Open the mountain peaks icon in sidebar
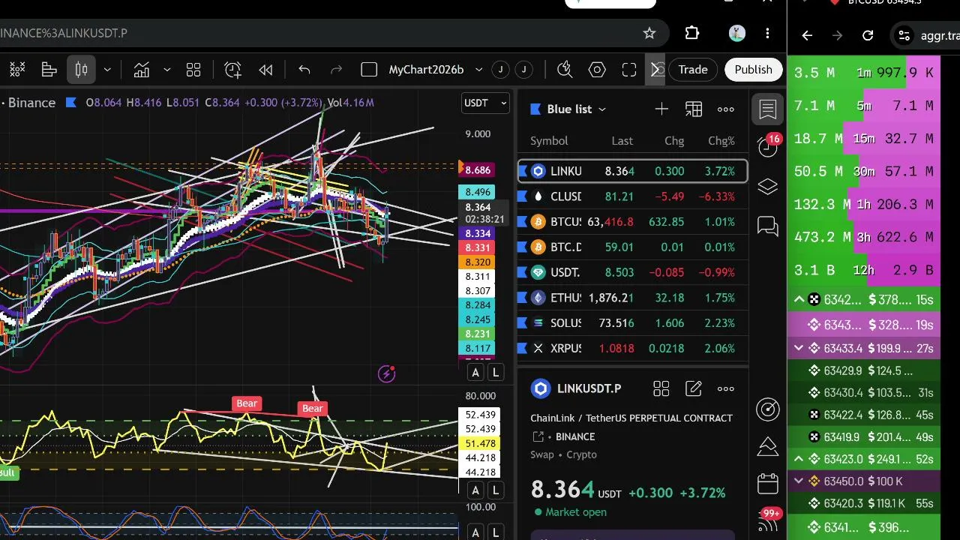Viewport: 960px width, 540px height. [767, 446]
